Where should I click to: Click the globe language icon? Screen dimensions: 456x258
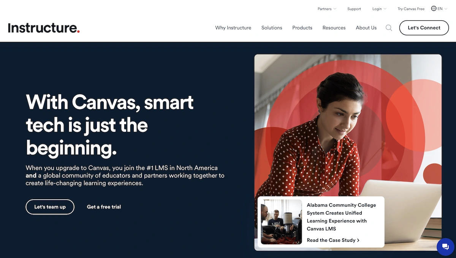coord(434,8)
